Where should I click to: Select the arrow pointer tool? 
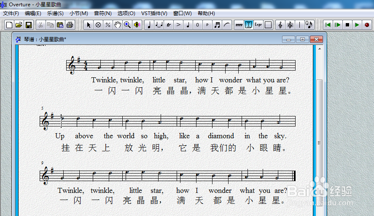(x=89, y=25)
